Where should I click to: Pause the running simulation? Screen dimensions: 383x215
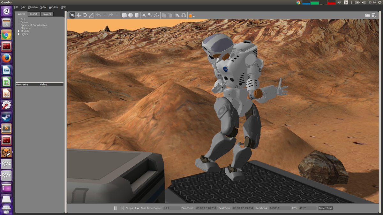click(115, 208)
